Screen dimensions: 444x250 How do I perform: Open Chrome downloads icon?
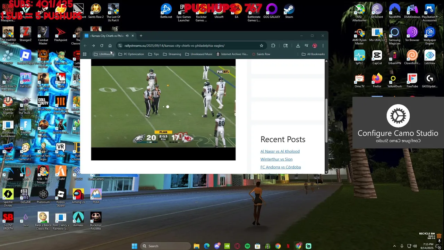298,45
